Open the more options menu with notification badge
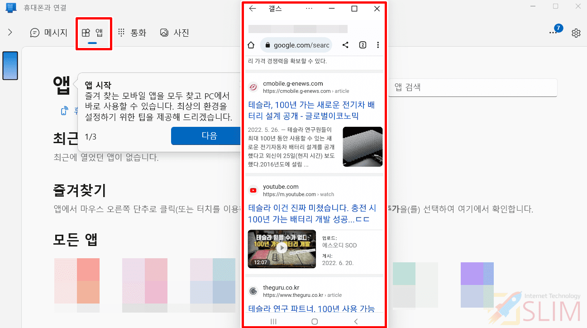 (x=554, y=32)
